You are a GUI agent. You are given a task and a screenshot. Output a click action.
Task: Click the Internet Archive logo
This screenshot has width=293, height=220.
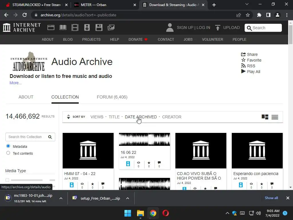pos(22,27)
